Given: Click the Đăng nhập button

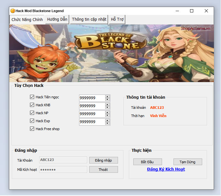Looking at the screenshot, I should point(104,160).
